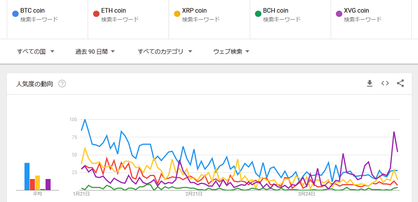
Task: Open the すべてのカテゴリ category dropdown
Action: [x=165, y=52]
